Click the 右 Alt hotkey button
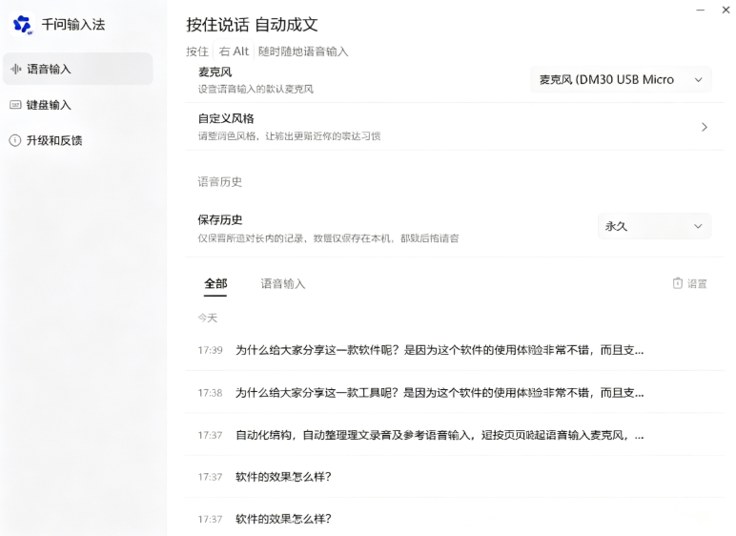The height and width of the screenshot is (536, 736). [234, 52]
